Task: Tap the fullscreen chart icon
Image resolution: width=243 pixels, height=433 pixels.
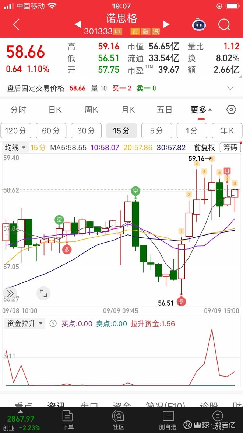Action: [x=43, y=293]
